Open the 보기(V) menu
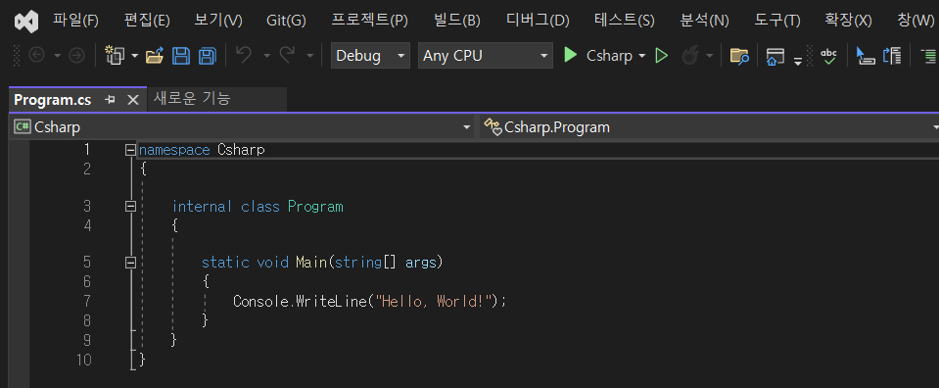The image size is (939, 388). pyautogui.click(x=218, y=21)
